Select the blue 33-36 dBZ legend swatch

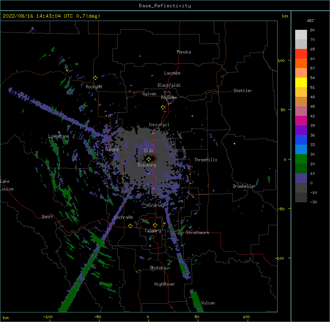(x=301, y=140)
